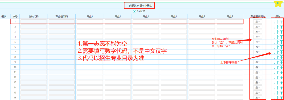284x100 pixels.
Task: Open row 1 专业服从调剂 dropdown
Action: (257, 22)
